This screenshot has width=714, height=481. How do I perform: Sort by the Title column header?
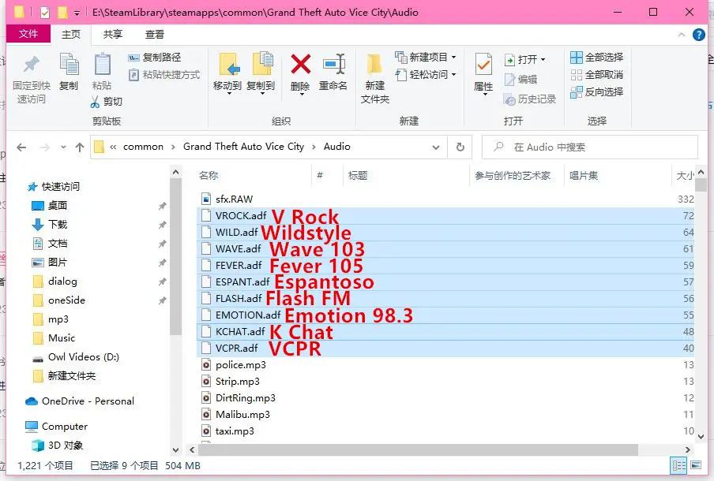point(358,176)
